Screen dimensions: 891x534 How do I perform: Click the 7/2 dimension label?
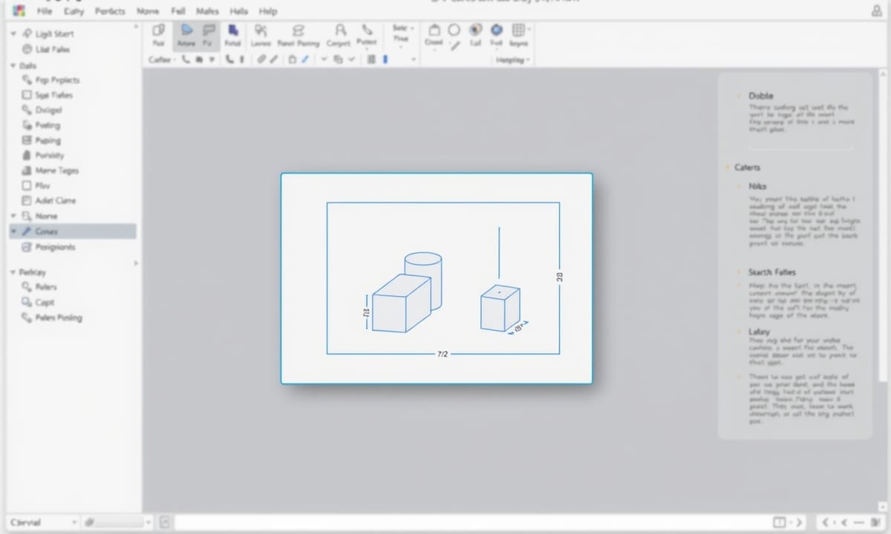coord(443,355)
